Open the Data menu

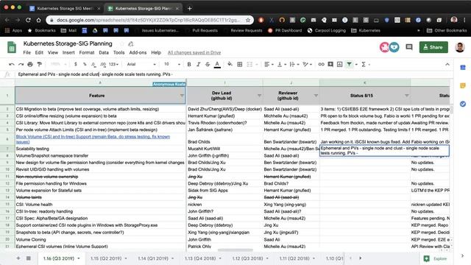pyautogui.click(x=104, y=52)
